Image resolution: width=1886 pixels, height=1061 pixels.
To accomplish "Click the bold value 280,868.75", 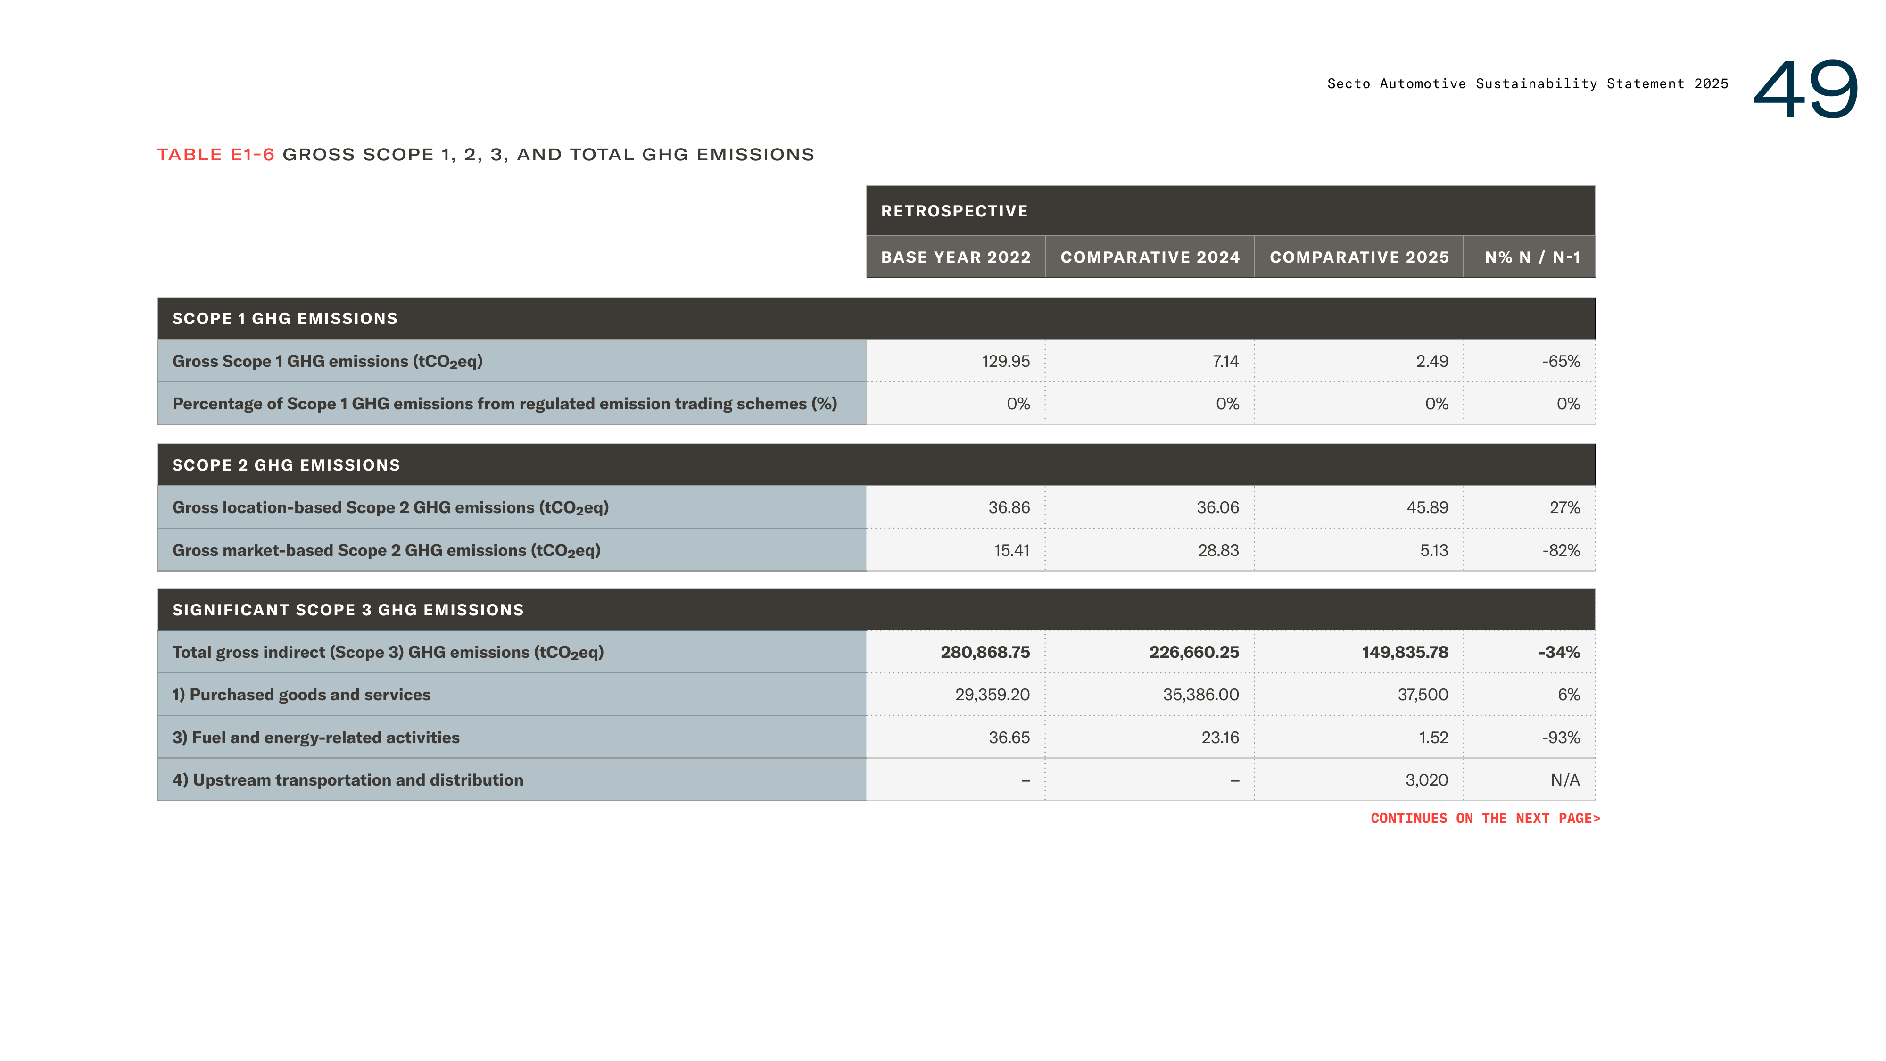I will [985, 652].
